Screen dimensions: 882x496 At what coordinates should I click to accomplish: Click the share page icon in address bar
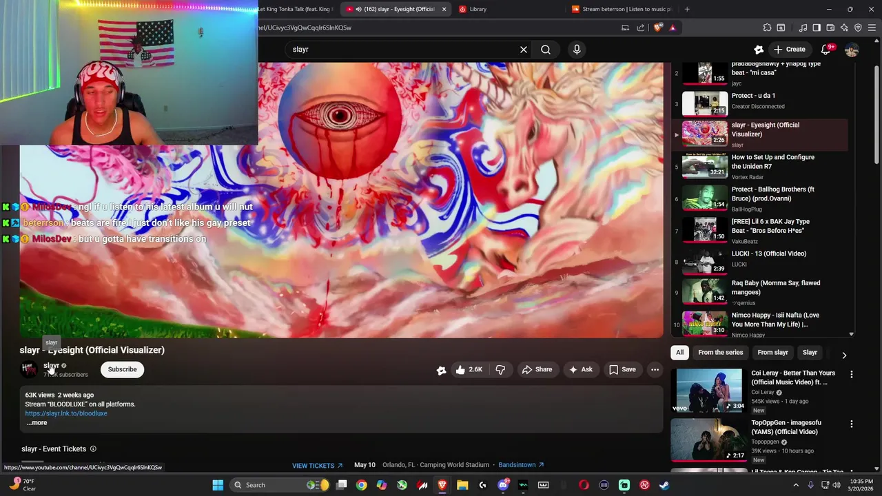(x=641, y=28)
